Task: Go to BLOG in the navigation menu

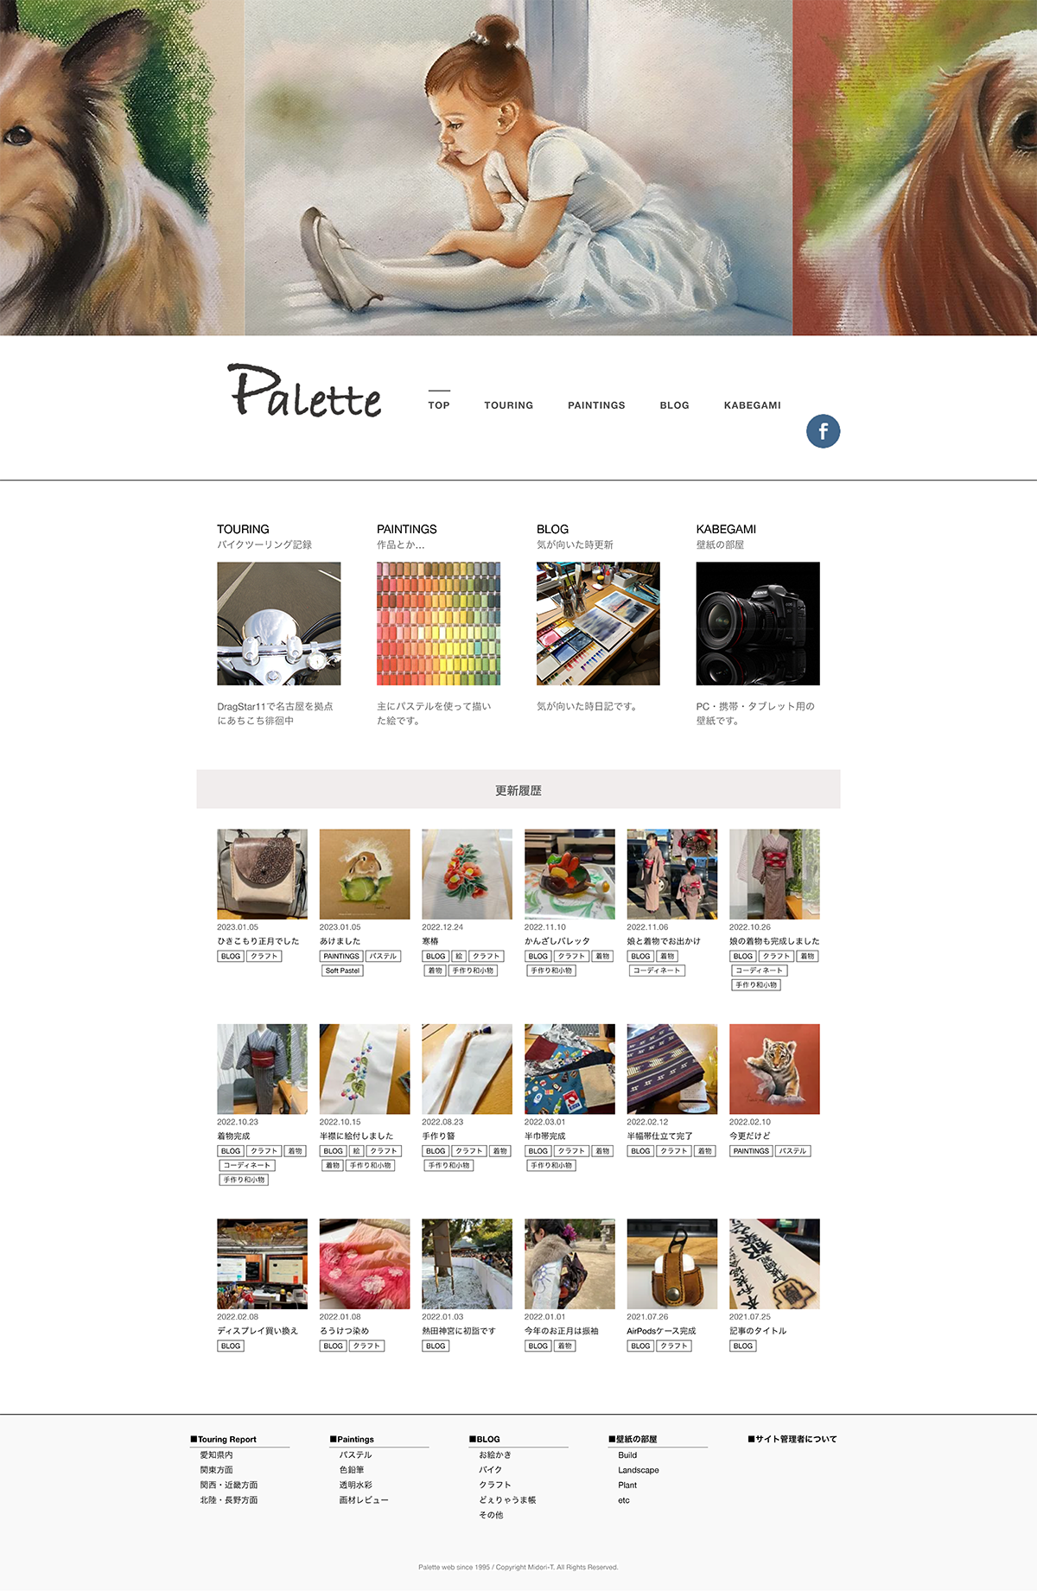Action: [x=674, y=405]
